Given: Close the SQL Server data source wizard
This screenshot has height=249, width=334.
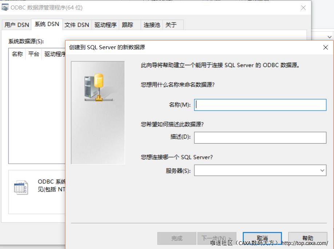Looking at the screenshot, I should [325, 47].
